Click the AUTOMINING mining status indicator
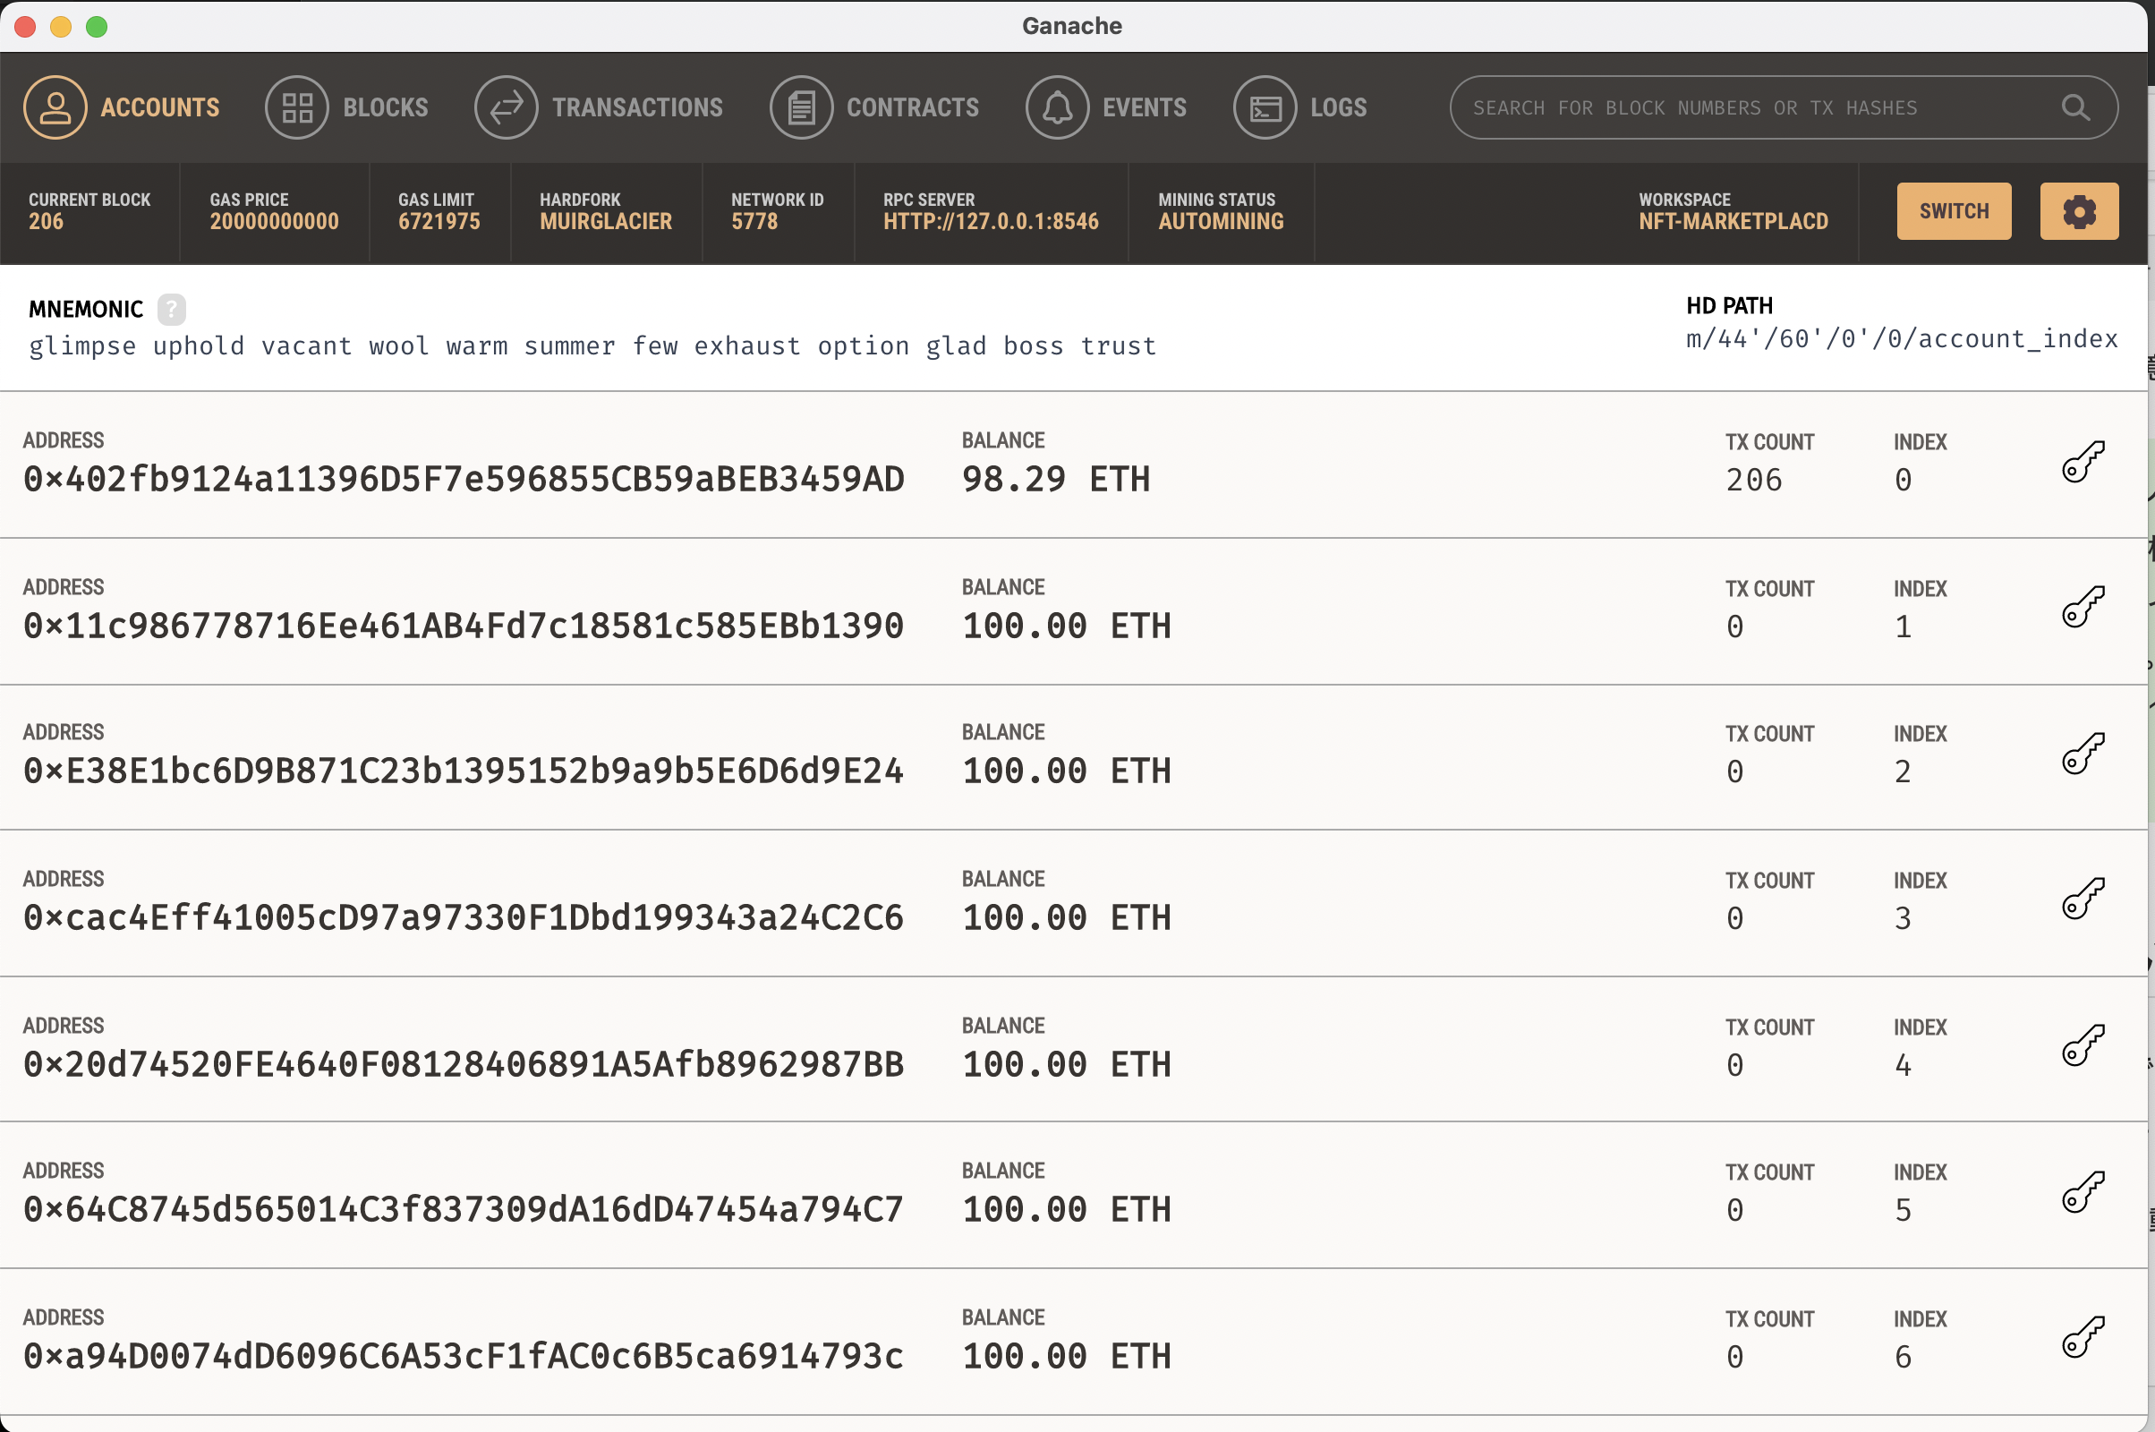The width and height of the screenshot is (2155, 1432). tap(1221, 220)
